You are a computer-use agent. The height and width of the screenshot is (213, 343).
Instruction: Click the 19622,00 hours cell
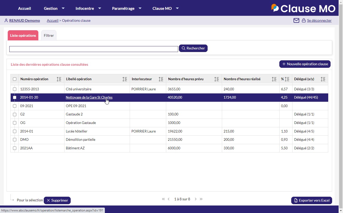click(194, 131)
